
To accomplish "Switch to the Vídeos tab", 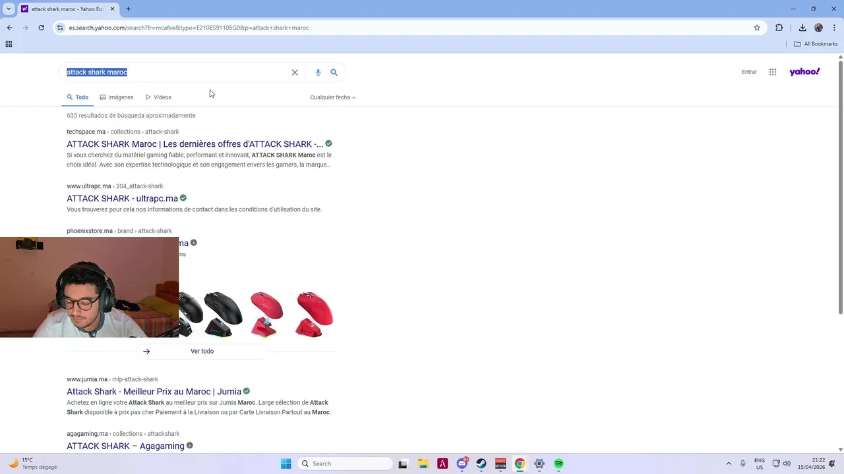I will (x=158, y=97).
